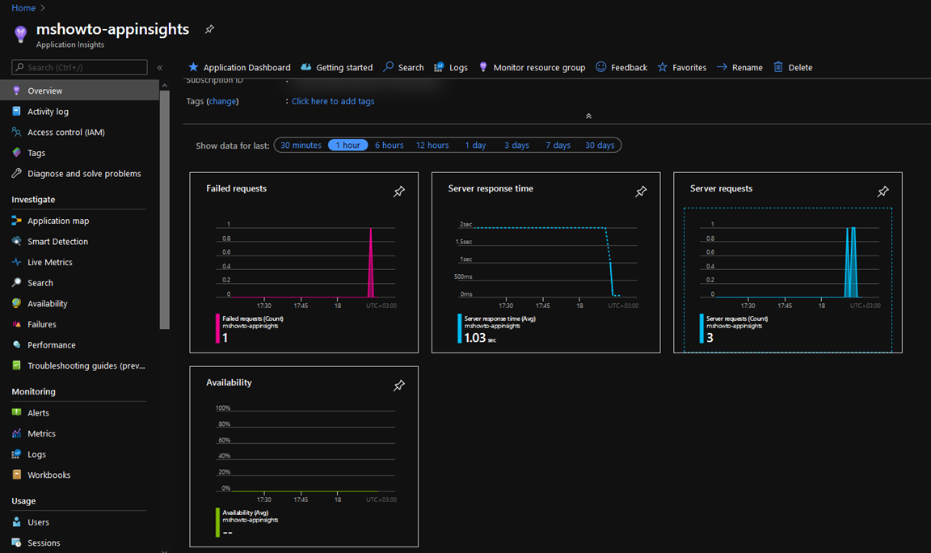This screenshot has width=931, height=553.
Task: Click the Tags change link
Action: click(x=223, y=101)
